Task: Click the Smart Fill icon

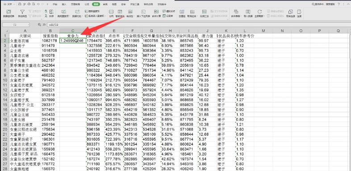Action: 120,13
